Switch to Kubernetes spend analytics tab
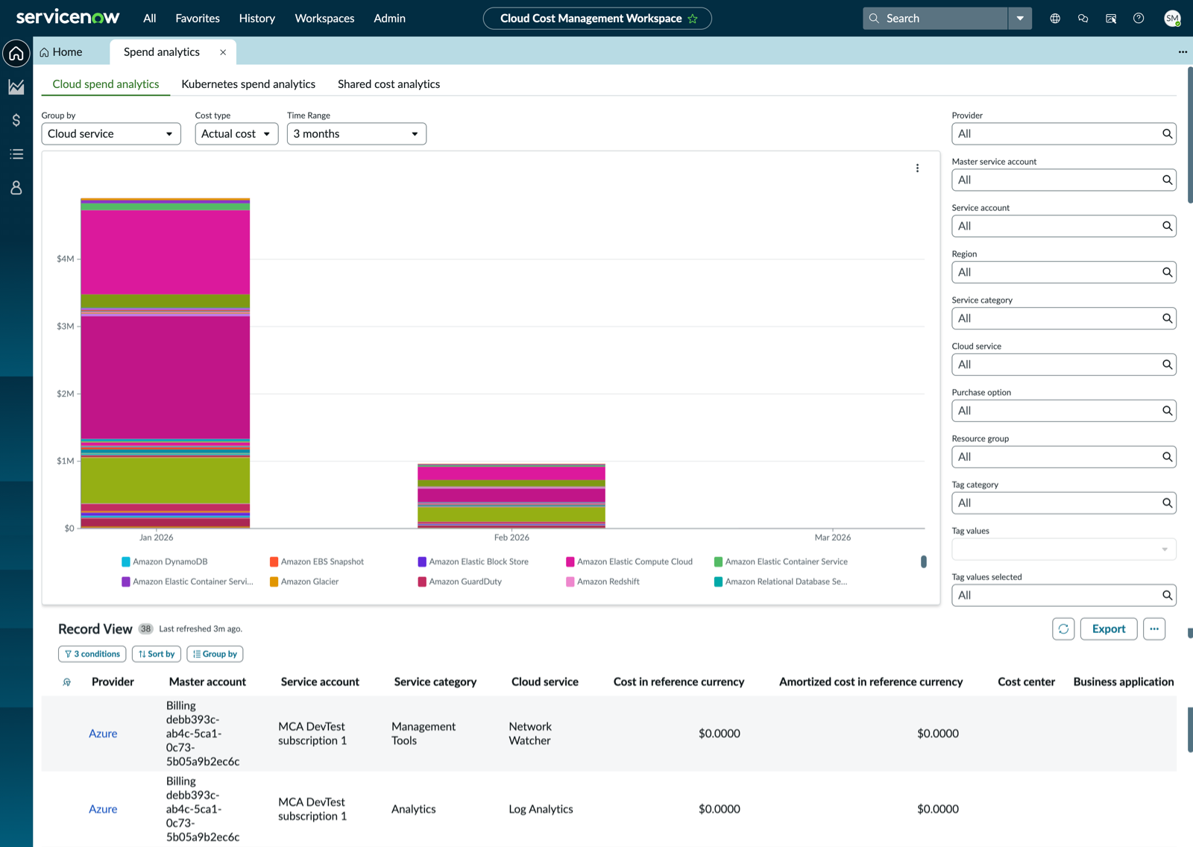This screenshot has width=1193, height=847. tap(248, 84)
